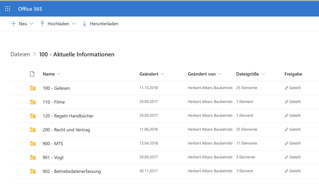Click the Herunterladen download button
Screen dimensions: 319x186
point(100,24)
